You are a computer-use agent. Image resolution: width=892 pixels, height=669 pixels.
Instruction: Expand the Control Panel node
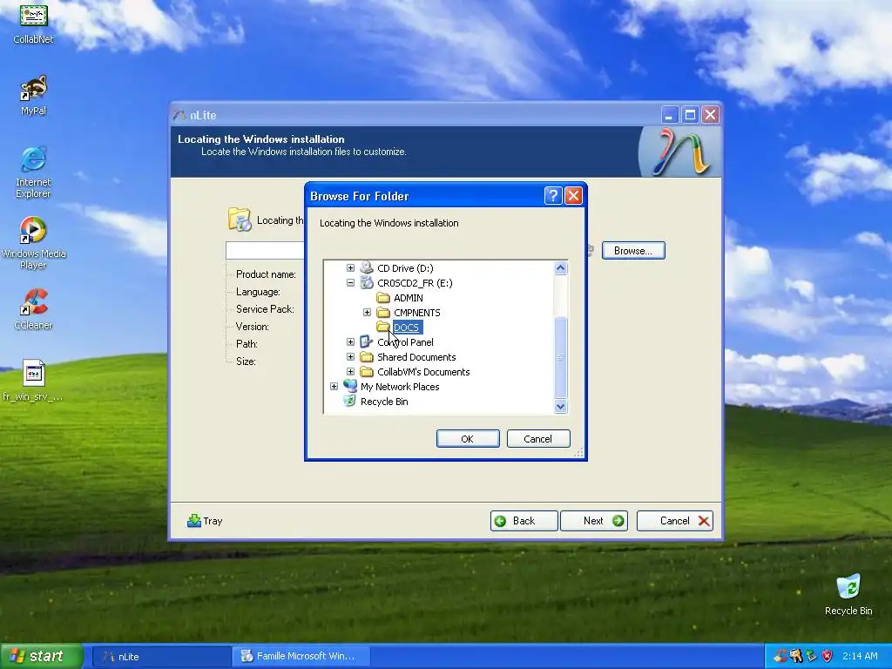click(350, 341)
